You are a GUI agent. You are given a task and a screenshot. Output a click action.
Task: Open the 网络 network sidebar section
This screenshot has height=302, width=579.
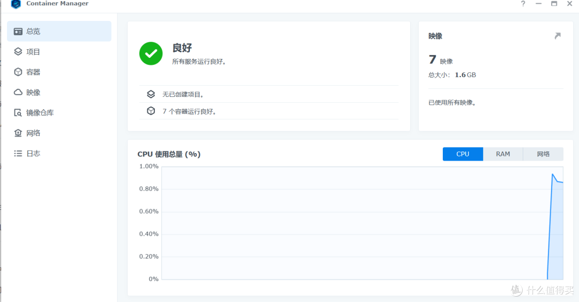point(59,133)
